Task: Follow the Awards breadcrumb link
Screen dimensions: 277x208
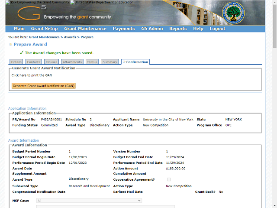Action: point(70,37)
